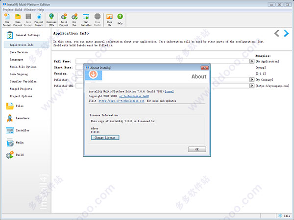Start Build Project from the toolbar
This screenshot has height=220, width=294.
point(64,20)
